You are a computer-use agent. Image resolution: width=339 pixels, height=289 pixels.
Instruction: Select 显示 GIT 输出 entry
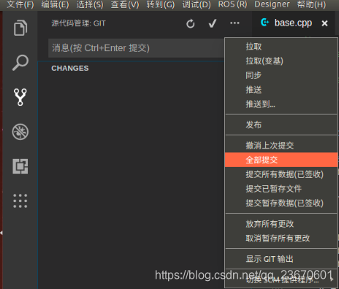[281, 259]
